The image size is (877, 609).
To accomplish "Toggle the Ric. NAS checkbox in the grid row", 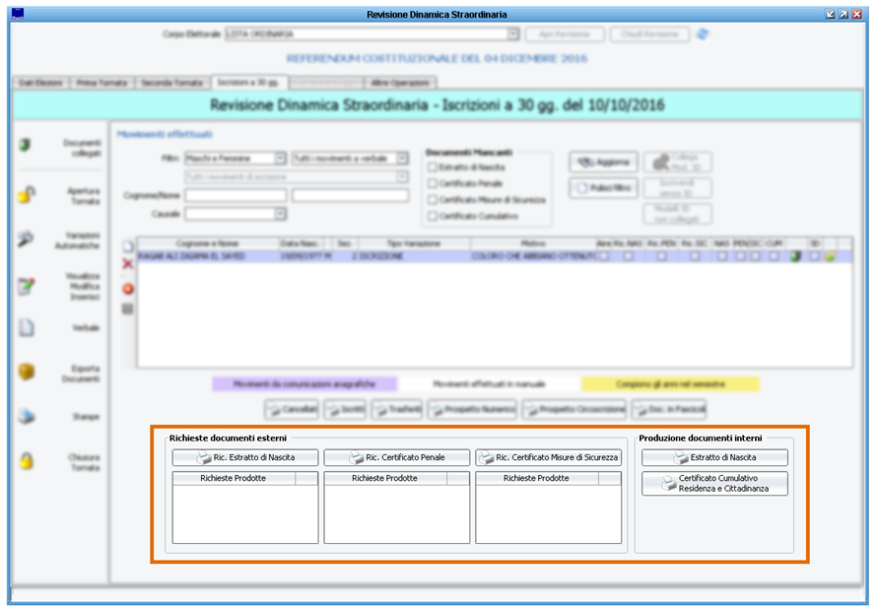I will pyautogui.click(x=630, y=256).
